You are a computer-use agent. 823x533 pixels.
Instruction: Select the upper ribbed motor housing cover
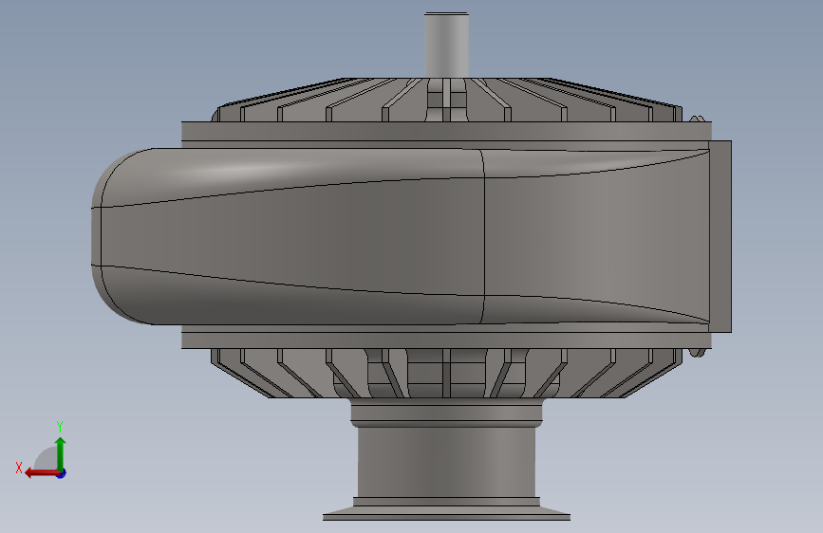click(447, 100)
